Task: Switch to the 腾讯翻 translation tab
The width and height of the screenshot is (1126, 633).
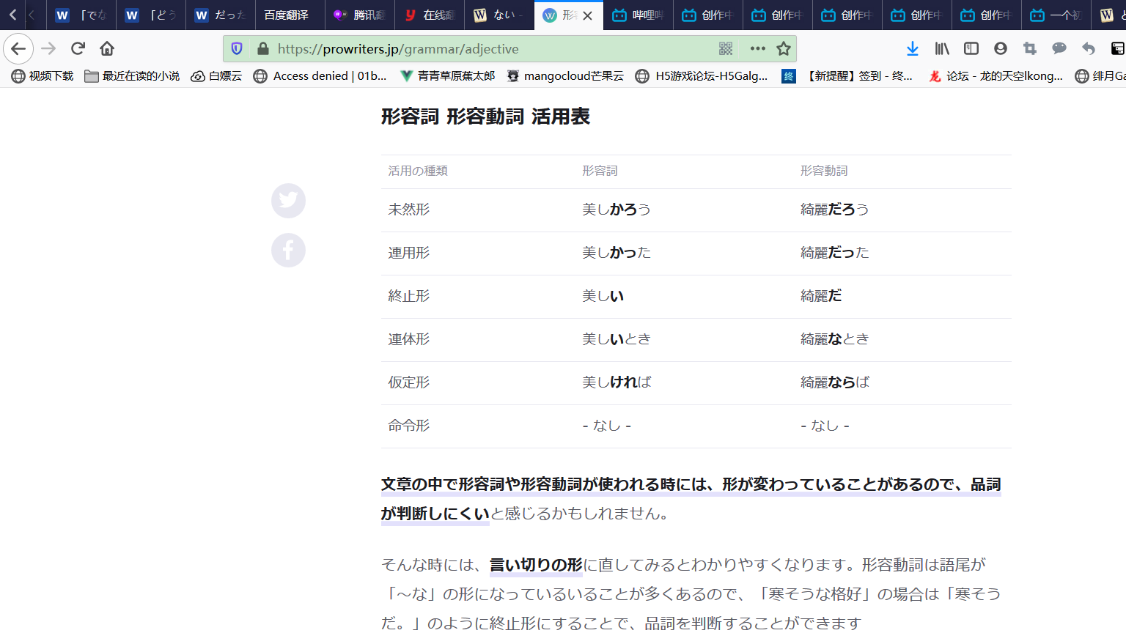Action: tap(360, 15)
